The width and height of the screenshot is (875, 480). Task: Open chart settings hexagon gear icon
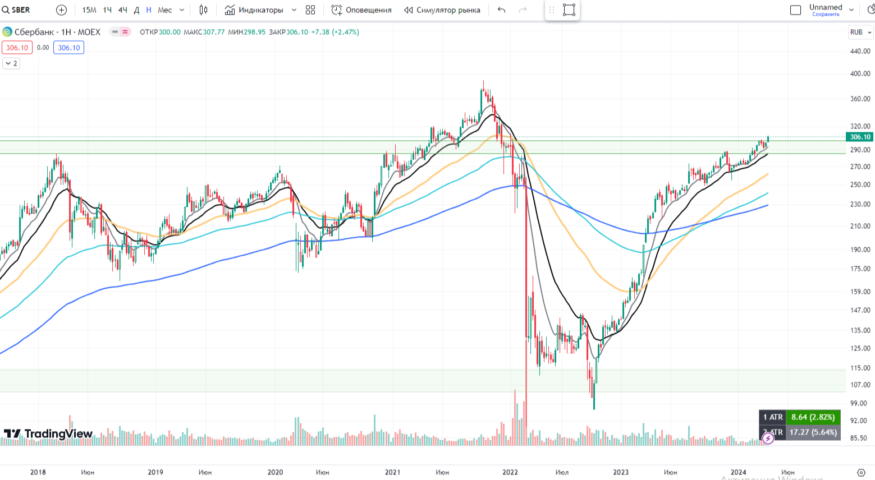point(862,473)
